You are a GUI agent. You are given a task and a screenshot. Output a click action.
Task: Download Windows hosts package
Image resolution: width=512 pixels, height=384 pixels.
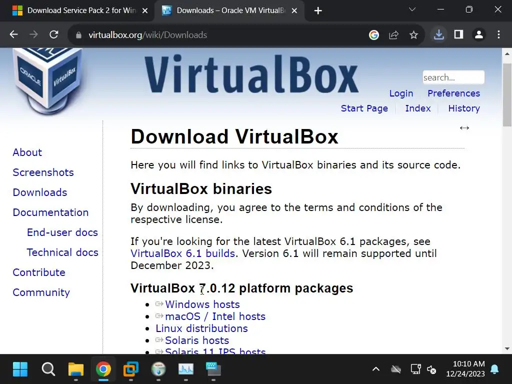(202, 304)
